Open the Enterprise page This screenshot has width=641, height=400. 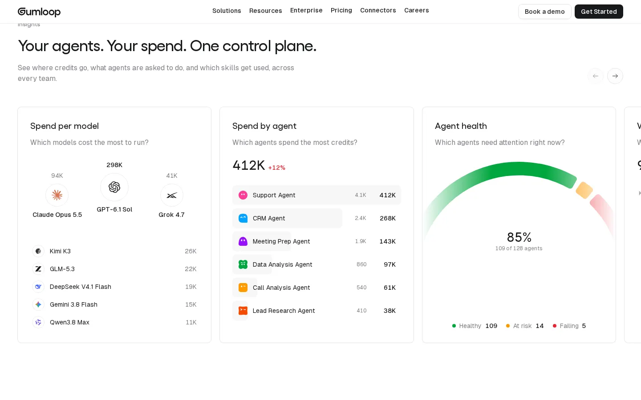pos(306,10)
